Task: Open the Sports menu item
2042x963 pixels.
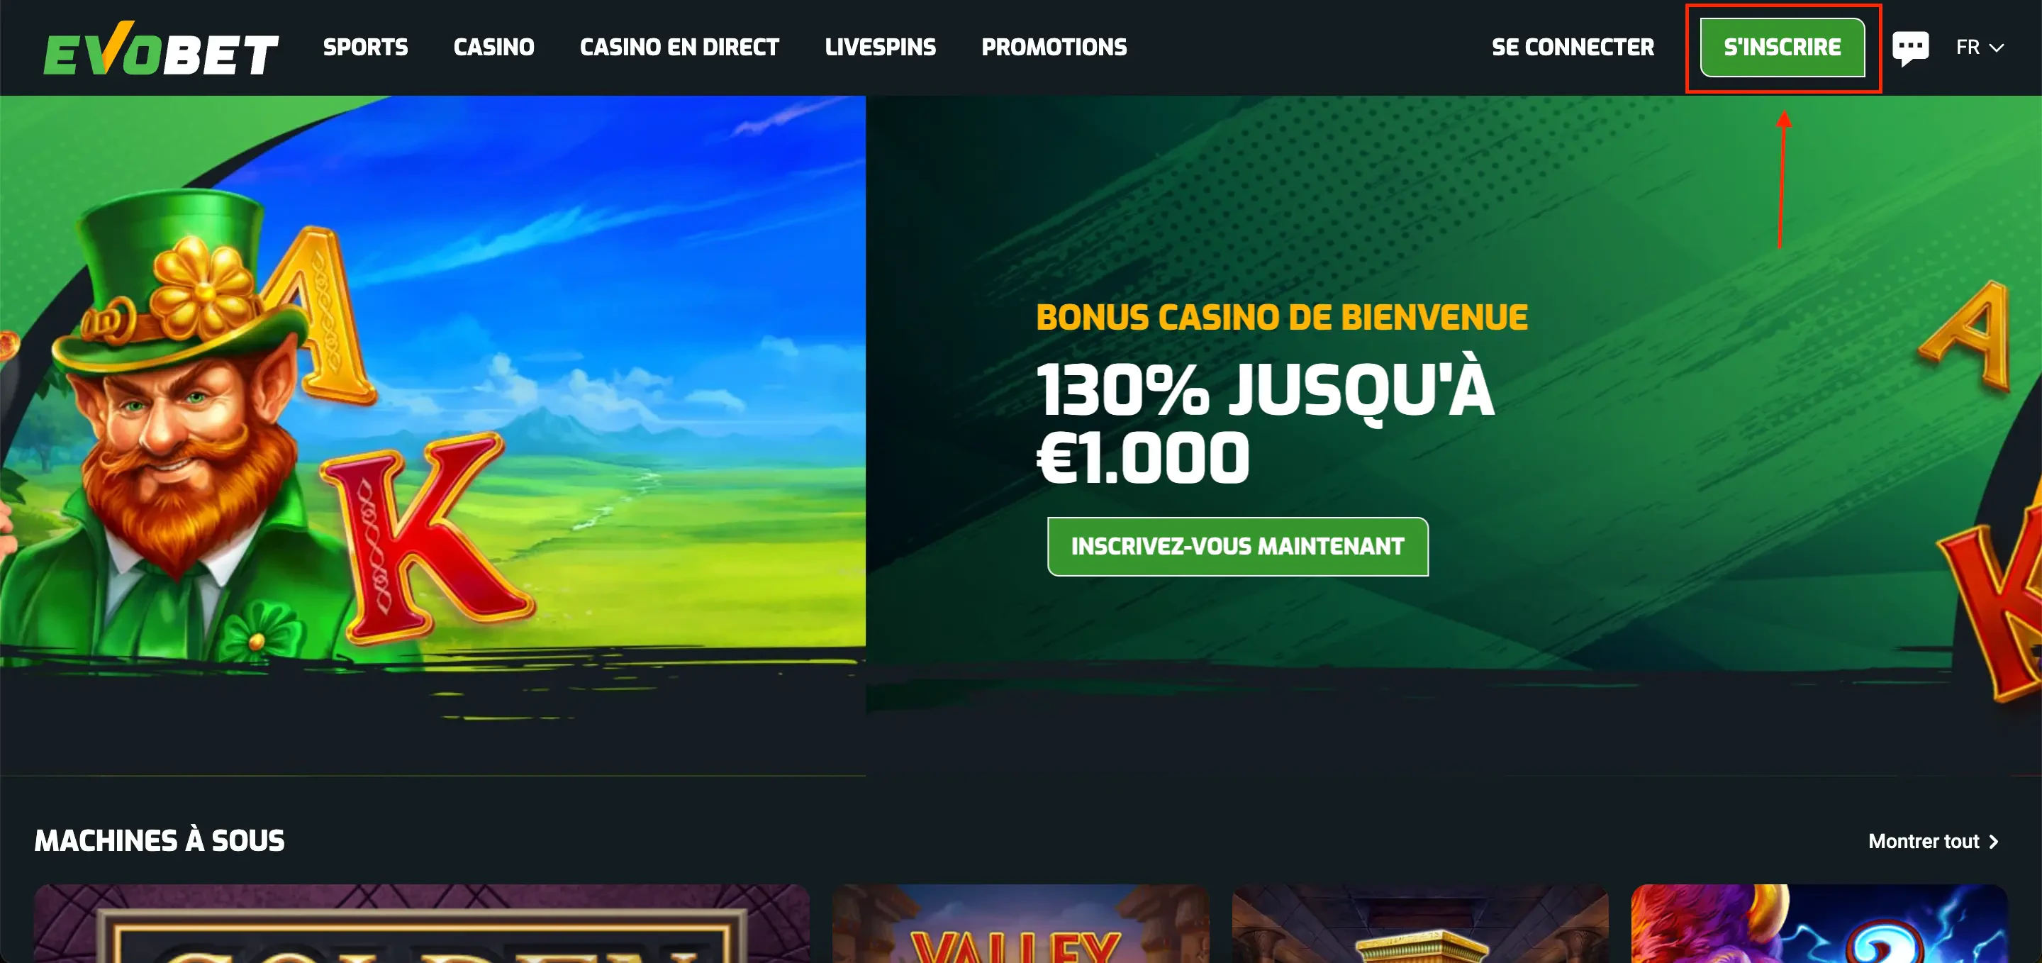Action: tap(365, 48)
